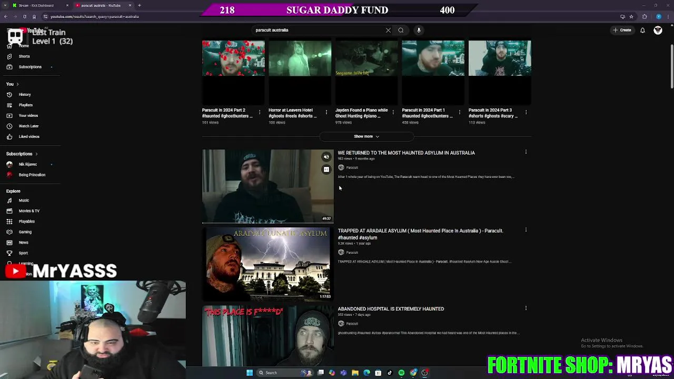The height and width of the screenshot is (379, 674).
Task: Expand the You section chevron
Action: 17,84
